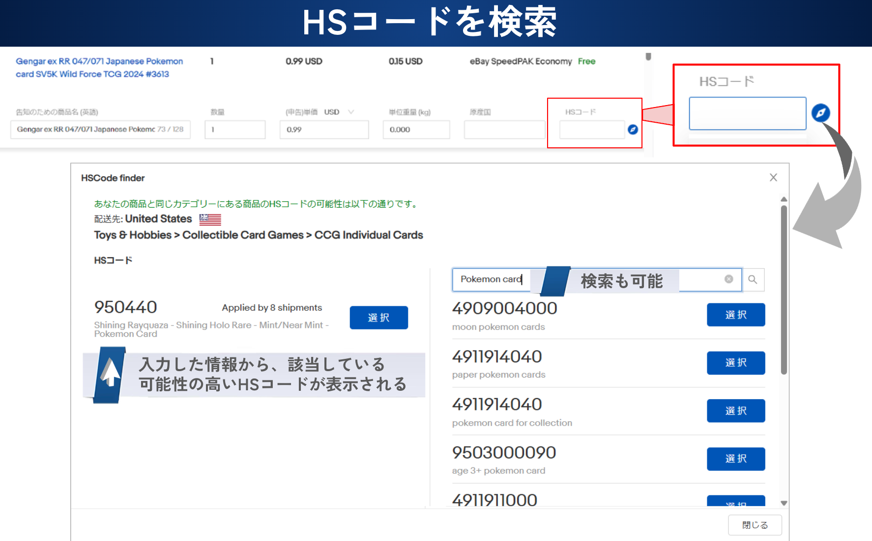
Task: Click the United States flag icon
Action: click(210, 219)
